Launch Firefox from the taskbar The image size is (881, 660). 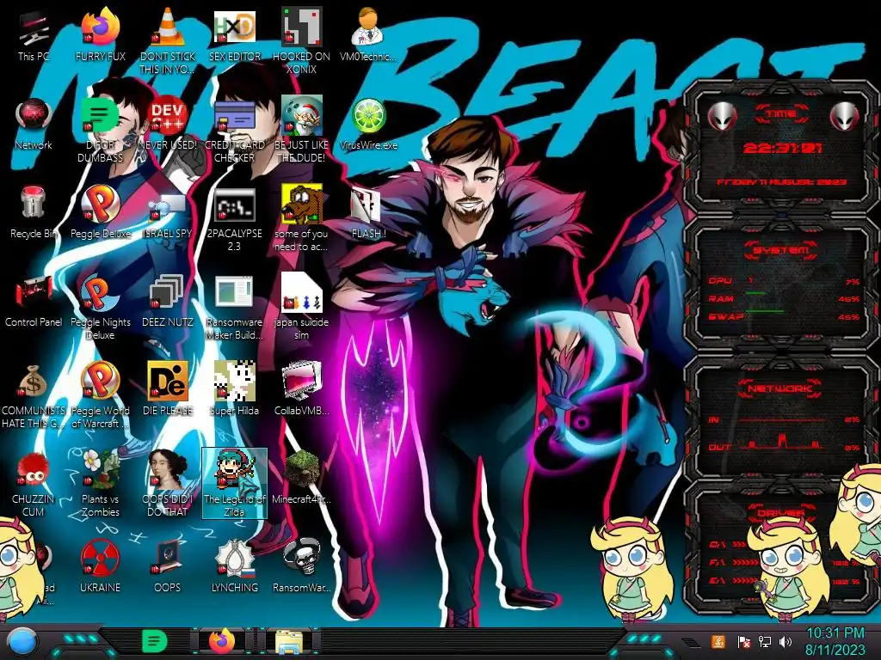pyautogui.click(x=222, y=641)
